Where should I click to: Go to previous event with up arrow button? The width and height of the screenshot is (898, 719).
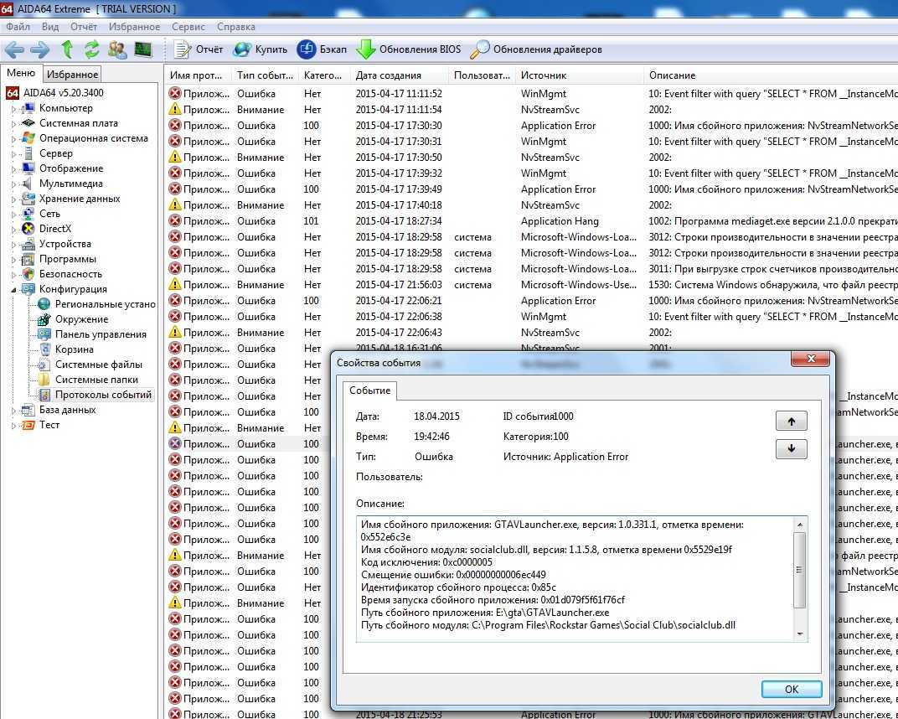pyautogui.click(x=791, y=421)
